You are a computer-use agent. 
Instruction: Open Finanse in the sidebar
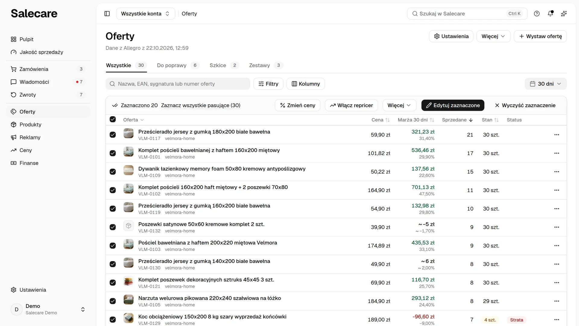pyautogui.click(x=48, y=163)
